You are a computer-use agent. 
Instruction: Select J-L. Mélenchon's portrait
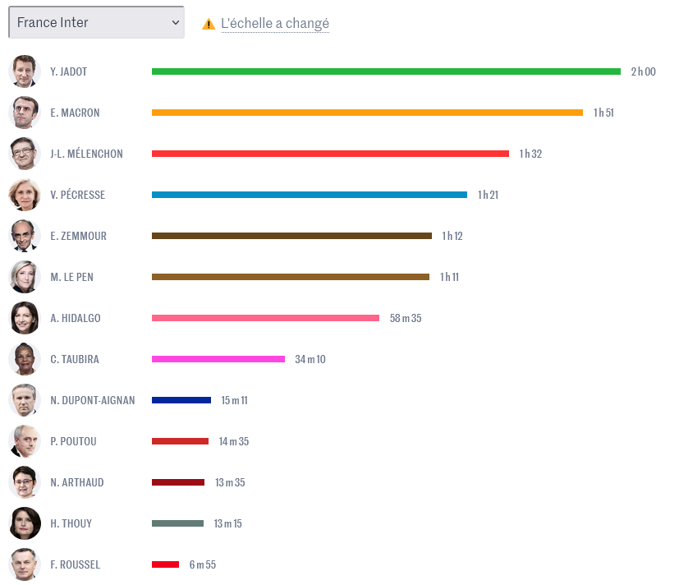tap(25, 154)
